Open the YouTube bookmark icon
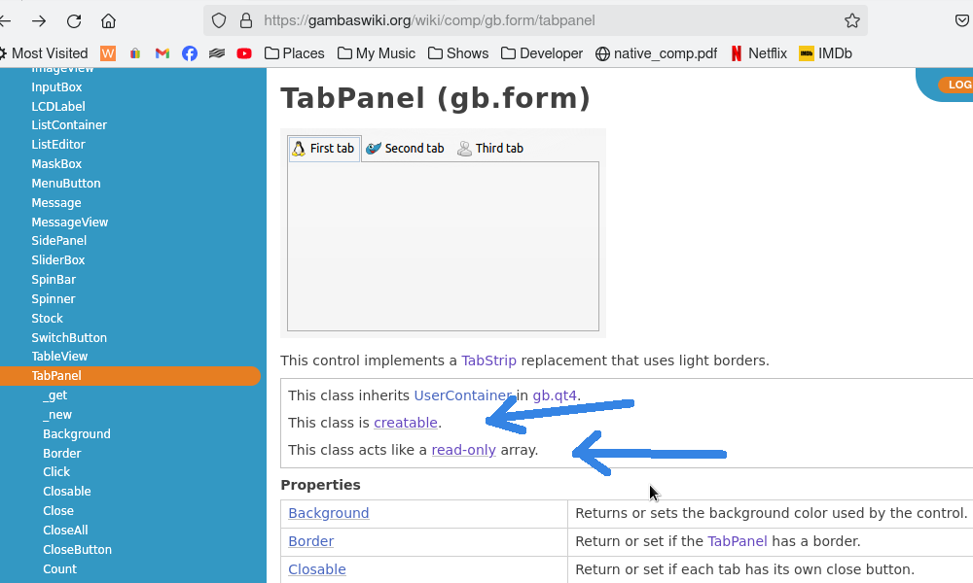 (243, 53)
